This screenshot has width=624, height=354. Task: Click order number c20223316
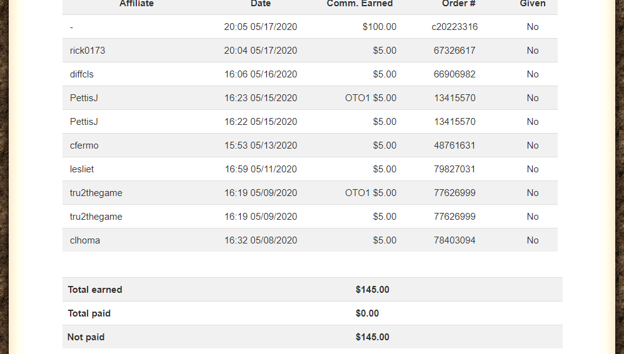pyautogui.click(x=455, y=27)
